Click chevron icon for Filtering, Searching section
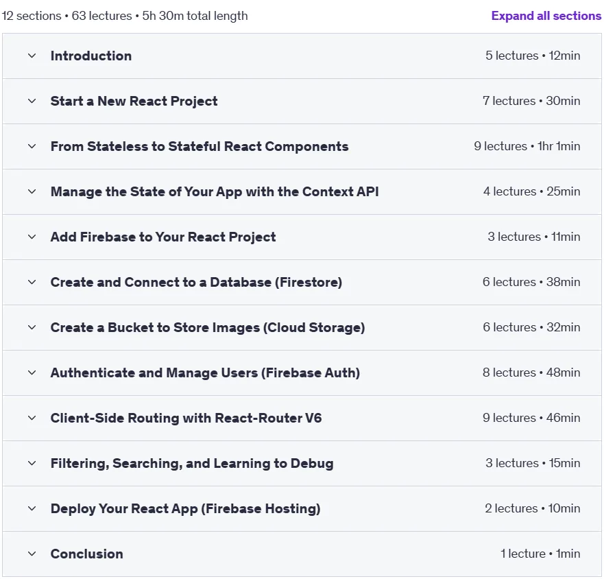Image resolution: width=604 pixels, height=579 pixels. click(32, 463)
